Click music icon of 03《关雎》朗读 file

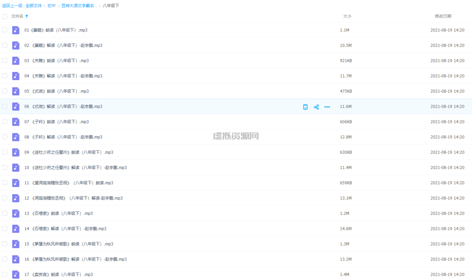[15, 61]
